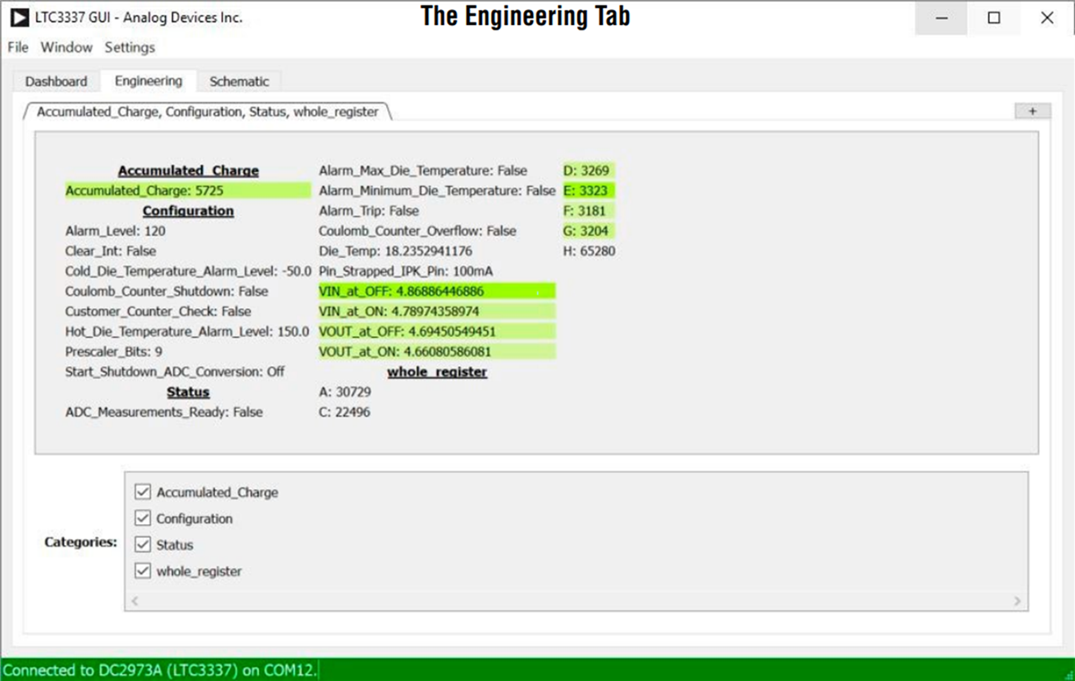Switch to the Dashboard tab

coord(56,82)
